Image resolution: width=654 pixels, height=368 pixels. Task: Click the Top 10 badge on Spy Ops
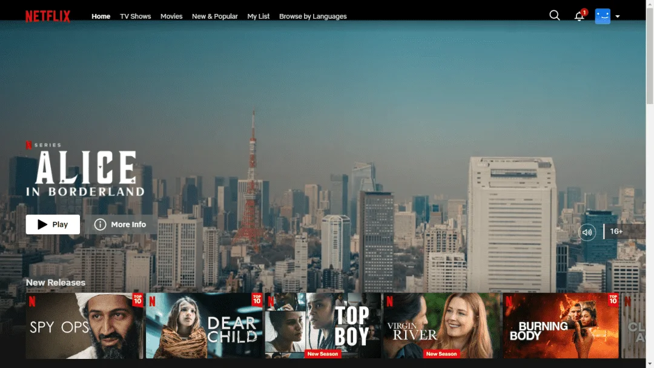tap(137, 299)
